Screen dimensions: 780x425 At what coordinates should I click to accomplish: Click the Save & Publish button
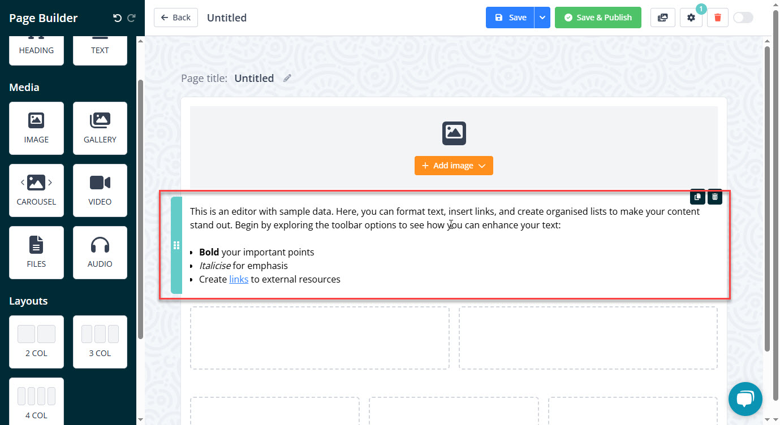pyautogui.click(x=597, y=18)
